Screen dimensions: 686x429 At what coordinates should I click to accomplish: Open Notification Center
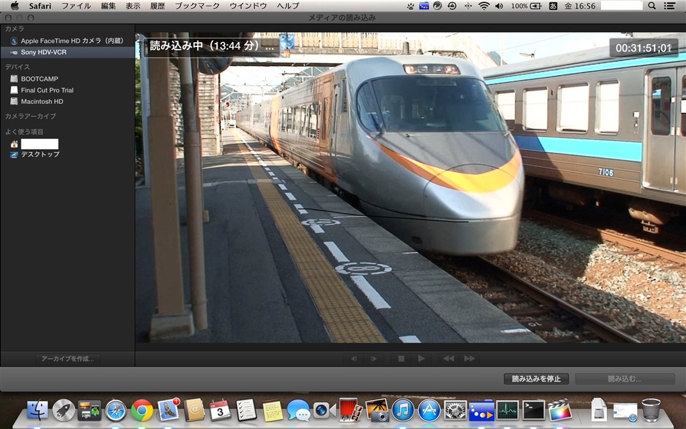(669, 5)
